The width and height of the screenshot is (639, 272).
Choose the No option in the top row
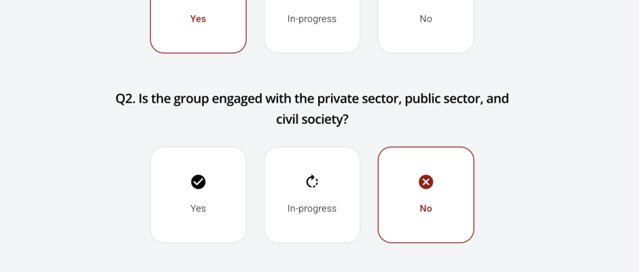(x=426, y=24)
